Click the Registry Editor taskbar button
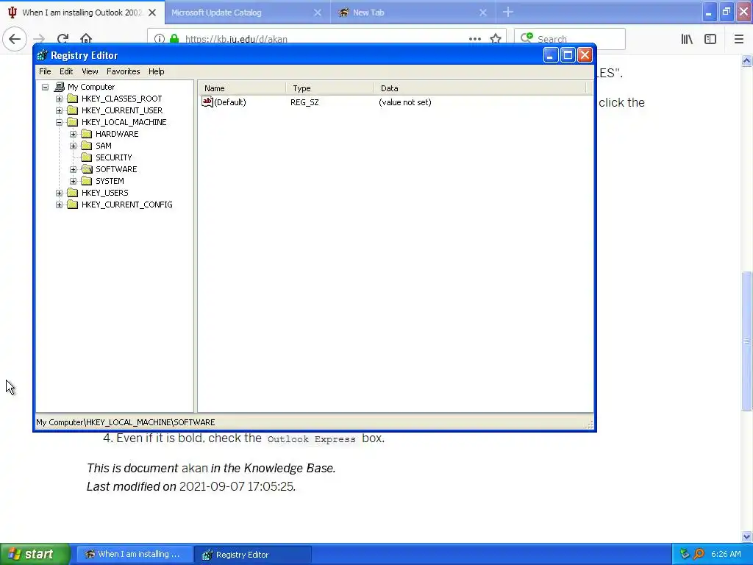 coord(254,555)
